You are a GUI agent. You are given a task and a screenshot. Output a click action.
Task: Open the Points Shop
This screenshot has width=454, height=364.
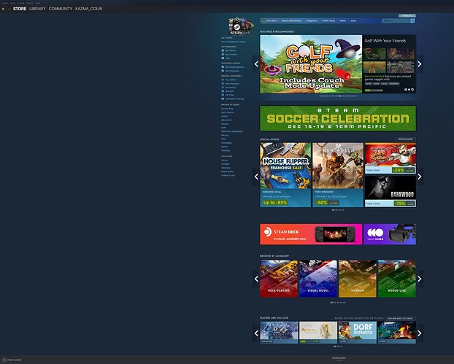pos(328,21)
